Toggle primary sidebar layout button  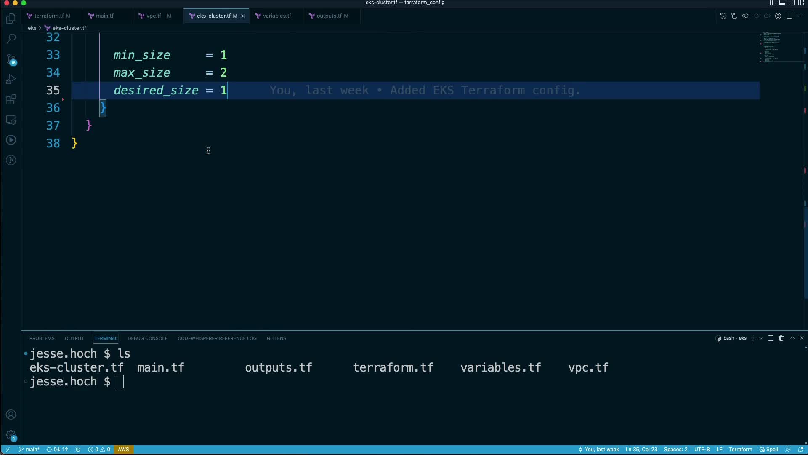click(773, 3)
